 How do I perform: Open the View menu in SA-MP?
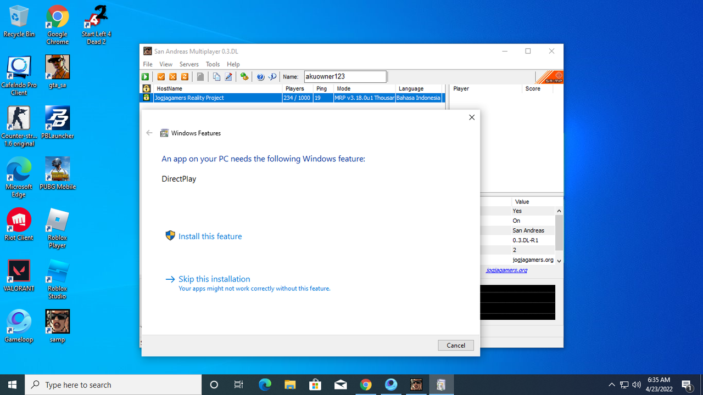pyautogui.click(x=166, y=64)
